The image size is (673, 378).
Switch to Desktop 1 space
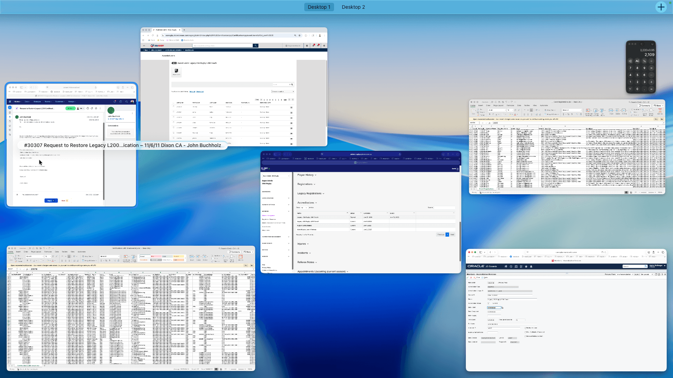pos(319,7)
